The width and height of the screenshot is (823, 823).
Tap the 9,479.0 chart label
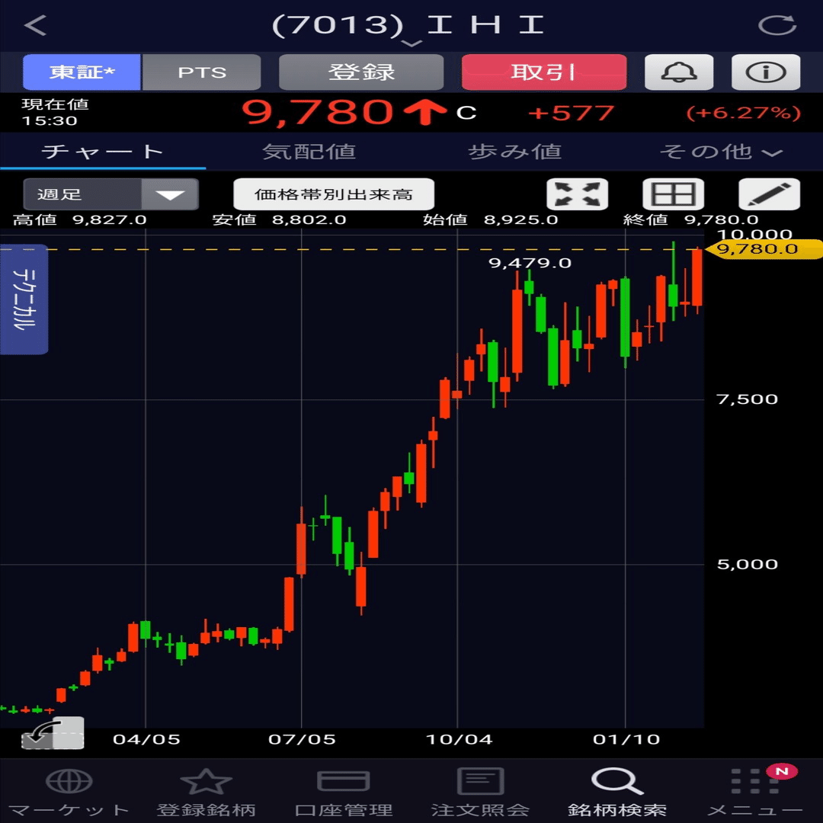[530, 262]
